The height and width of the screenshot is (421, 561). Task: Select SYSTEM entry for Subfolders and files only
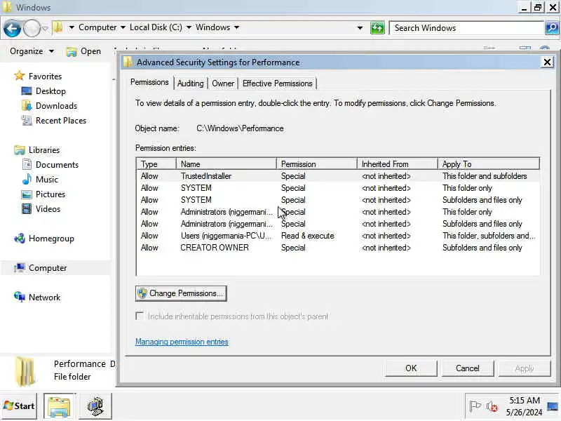(x=338, y=200)
